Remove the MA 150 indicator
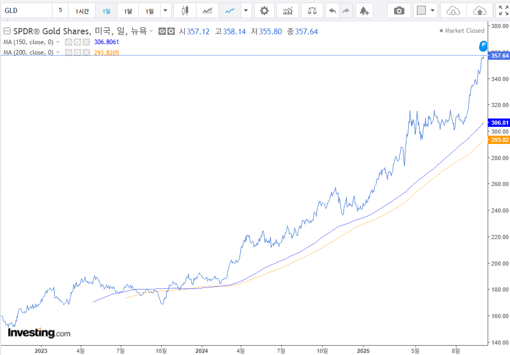This screenshot has height=355, width=510. pos(86,42)
